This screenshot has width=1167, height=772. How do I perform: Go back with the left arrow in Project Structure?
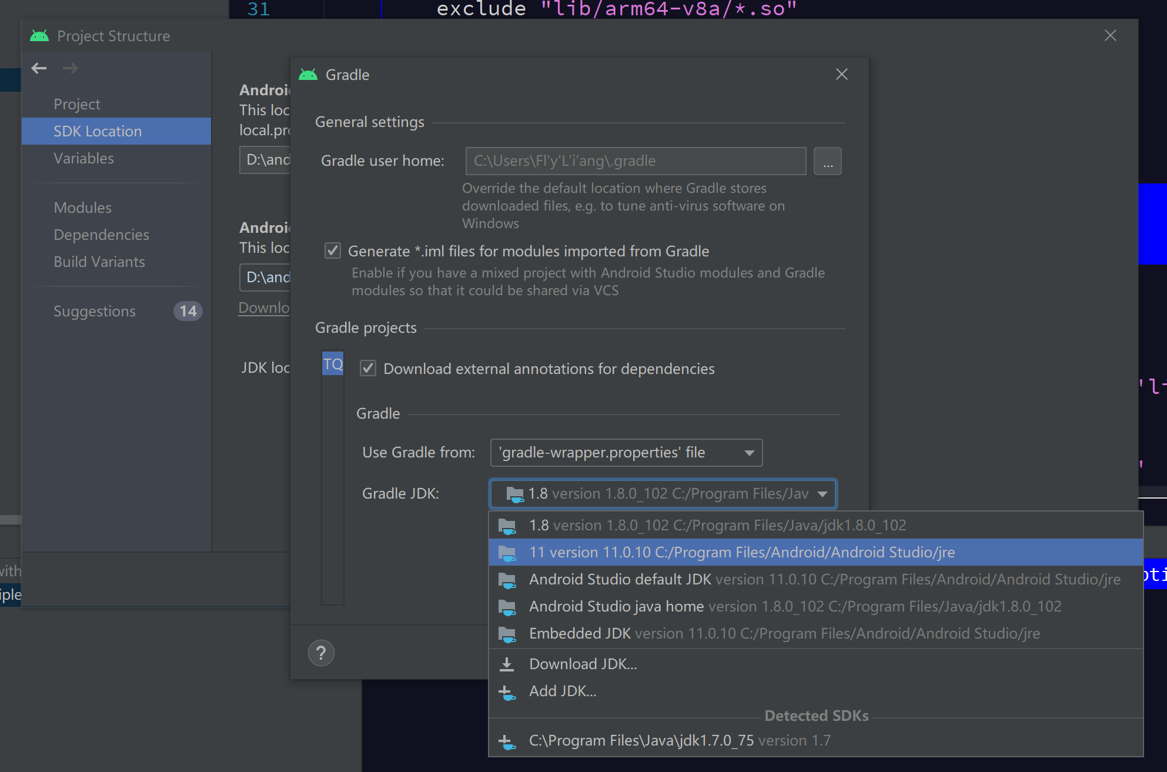coord(39,68)
